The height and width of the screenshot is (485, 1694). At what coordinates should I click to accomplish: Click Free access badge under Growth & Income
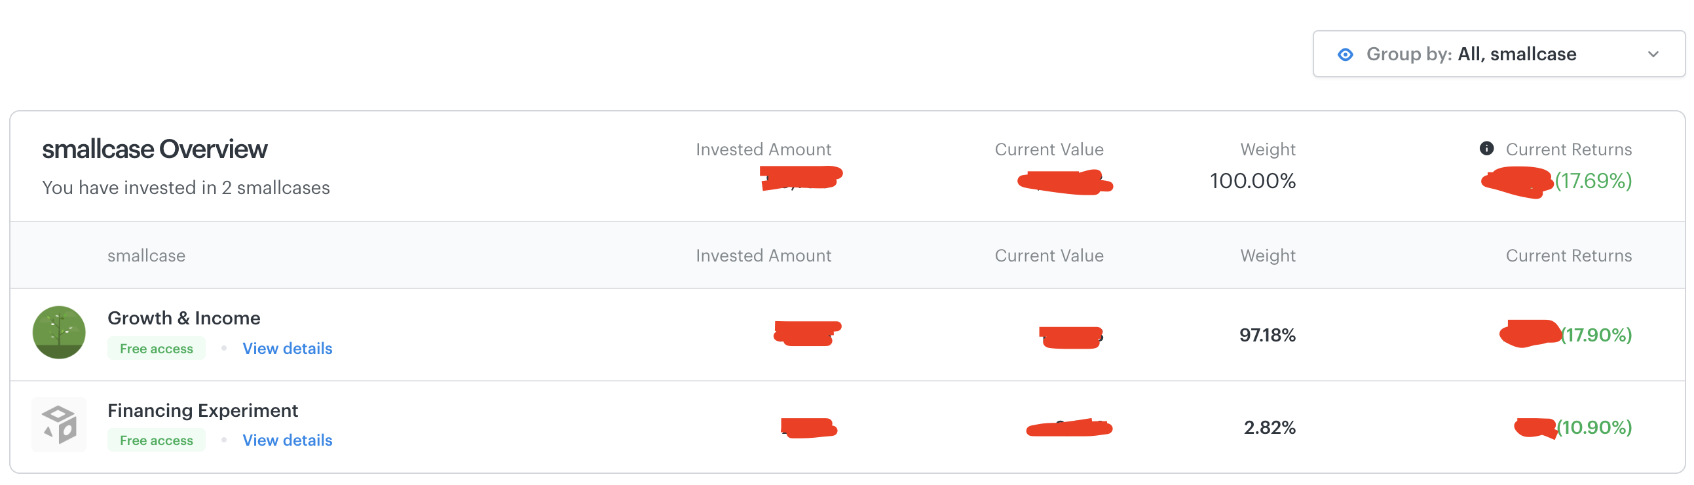(x=157, y=348)
